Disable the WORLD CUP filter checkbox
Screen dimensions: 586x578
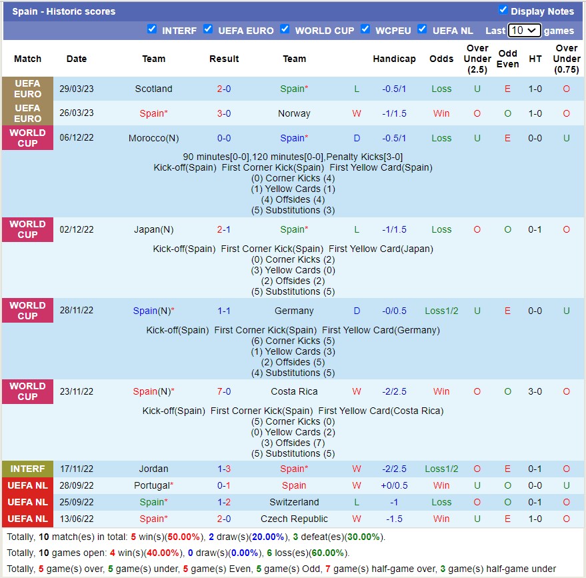(x=285, y=29)
